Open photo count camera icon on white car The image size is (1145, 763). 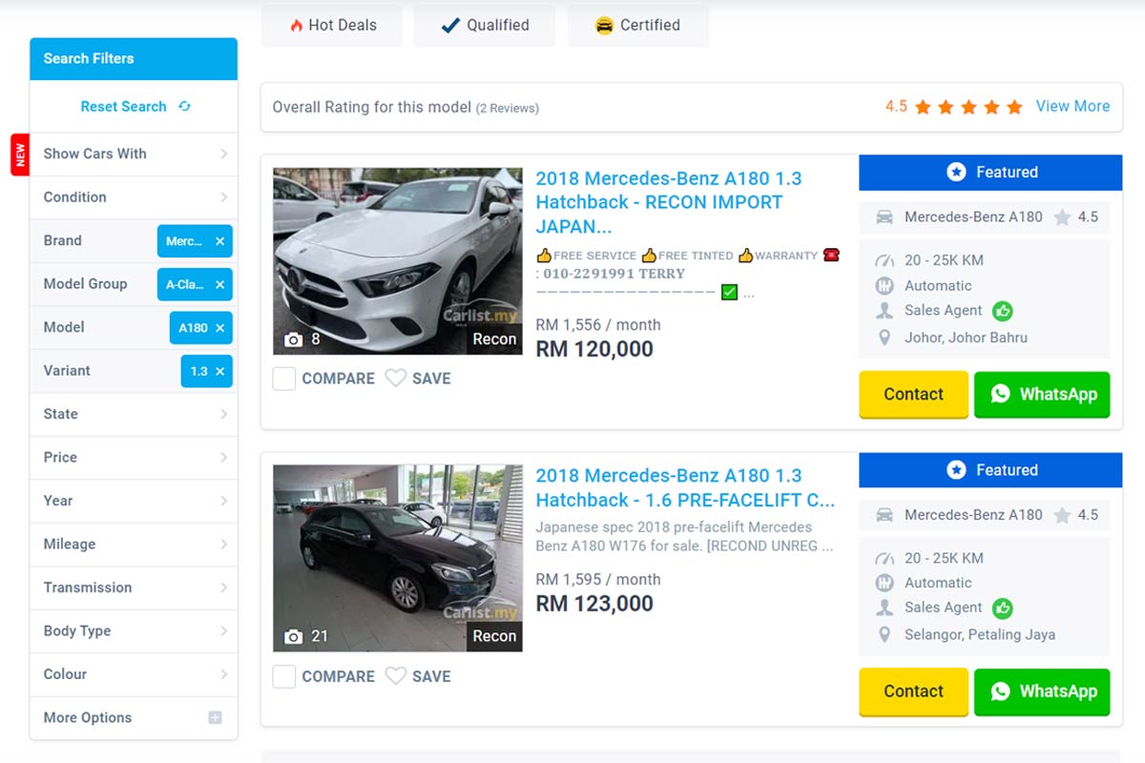pos(294,340)
